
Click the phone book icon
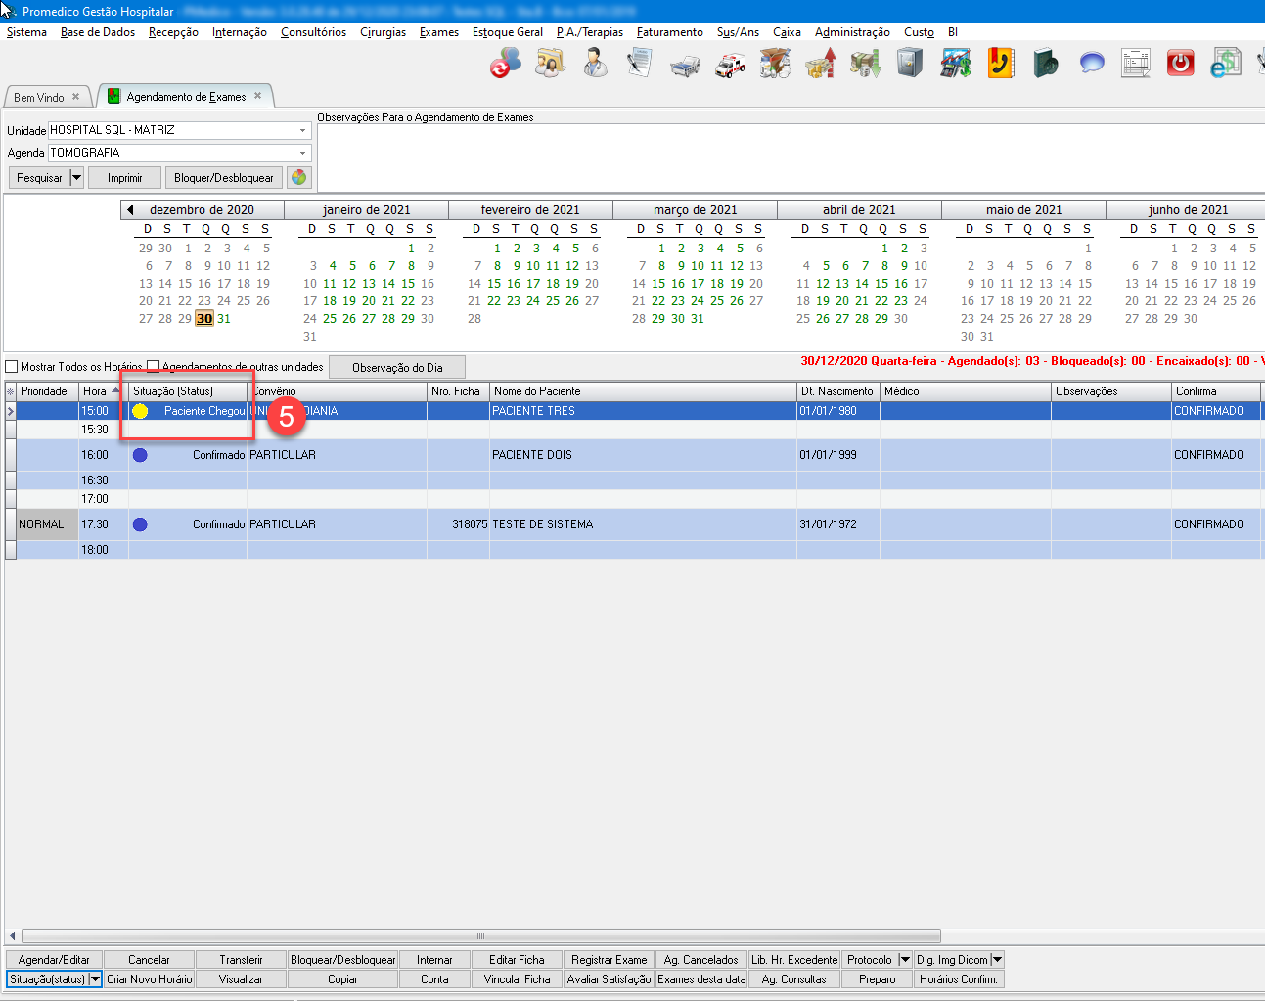point(1000,65)
